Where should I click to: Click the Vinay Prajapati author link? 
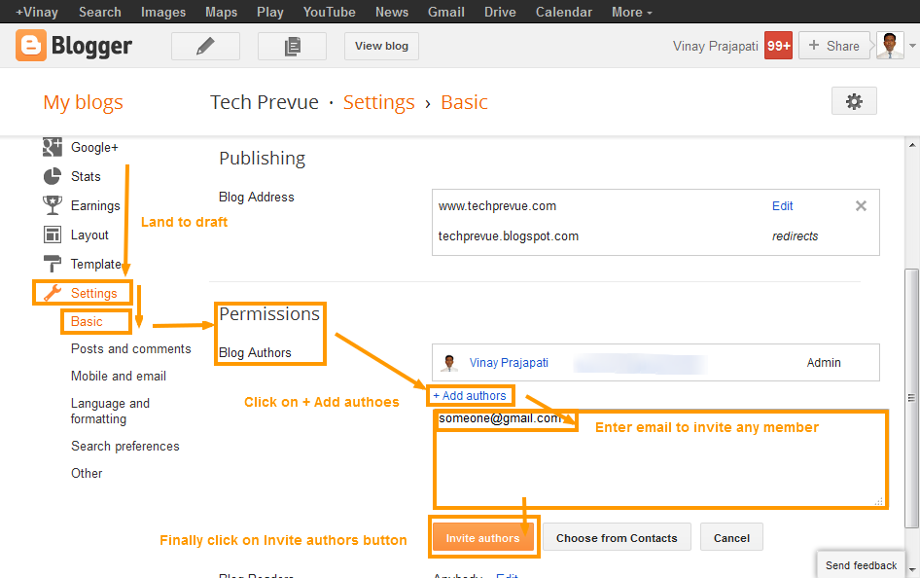click(x=509, y=363)
